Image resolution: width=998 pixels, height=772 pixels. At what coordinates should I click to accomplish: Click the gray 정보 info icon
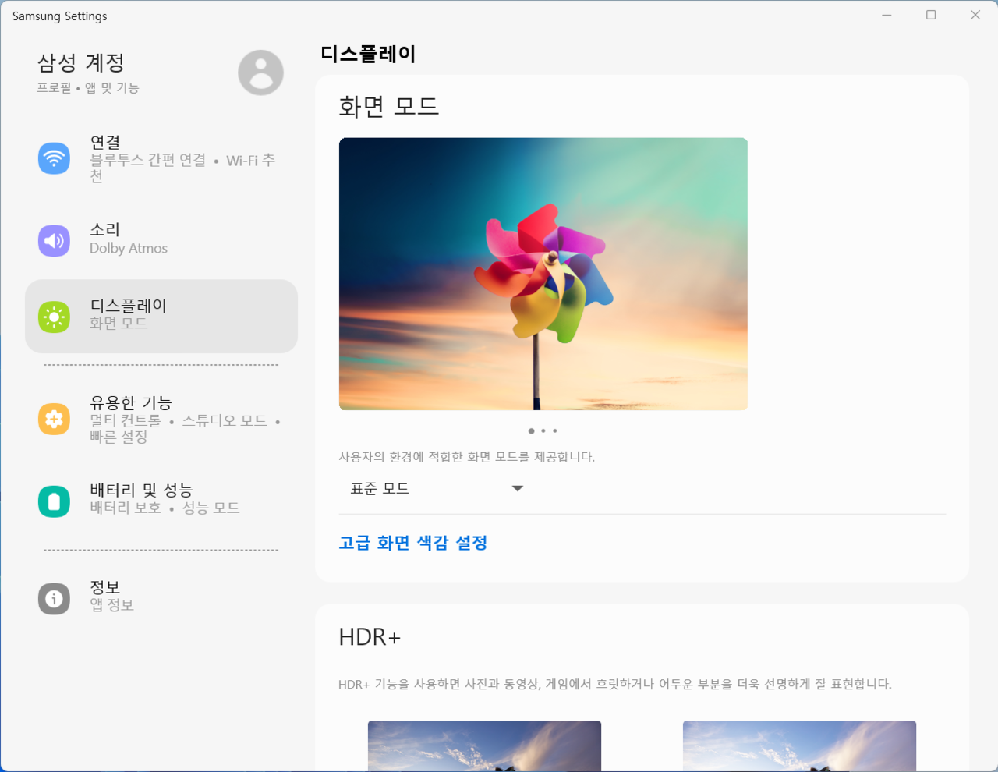[x=54, y=598]
